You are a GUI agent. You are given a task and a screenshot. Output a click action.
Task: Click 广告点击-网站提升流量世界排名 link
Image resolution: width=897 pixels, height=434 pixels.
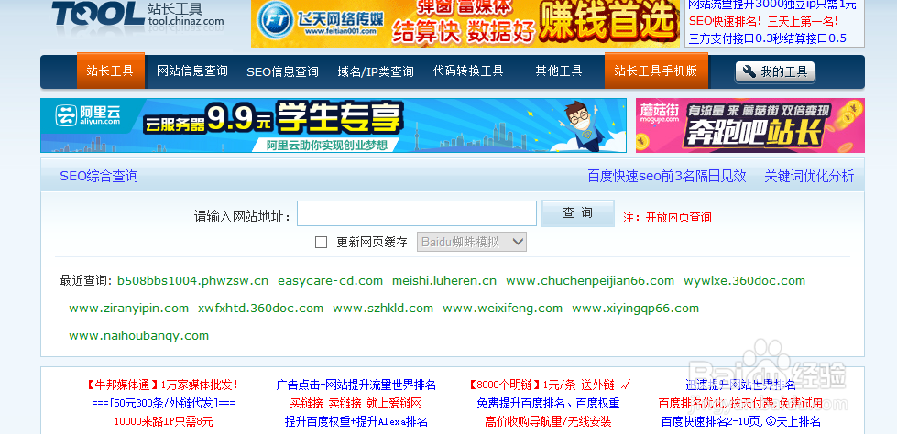356,385
